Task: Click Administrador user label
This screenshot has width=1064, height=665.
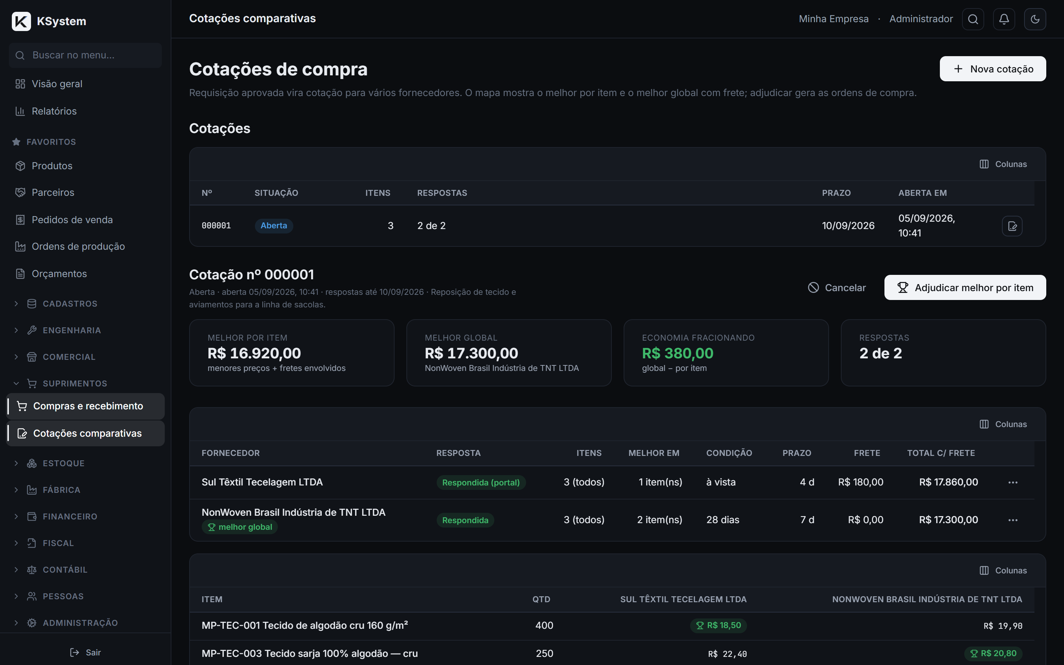Action: (x=921, y=19)
